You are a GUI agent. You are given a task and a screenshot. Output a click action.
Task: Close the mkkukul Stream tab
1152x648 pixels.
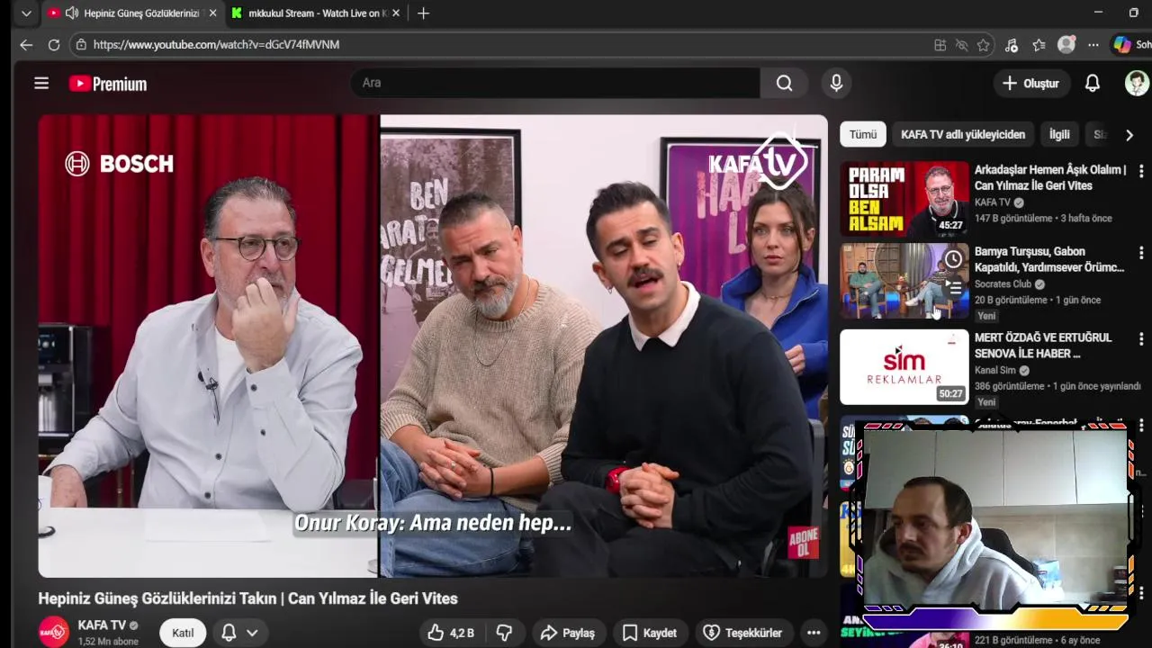pos(396,13)
